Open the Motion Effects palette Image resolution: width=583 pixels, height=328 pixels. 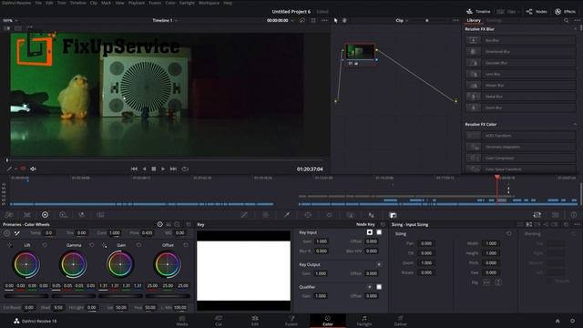100,215
